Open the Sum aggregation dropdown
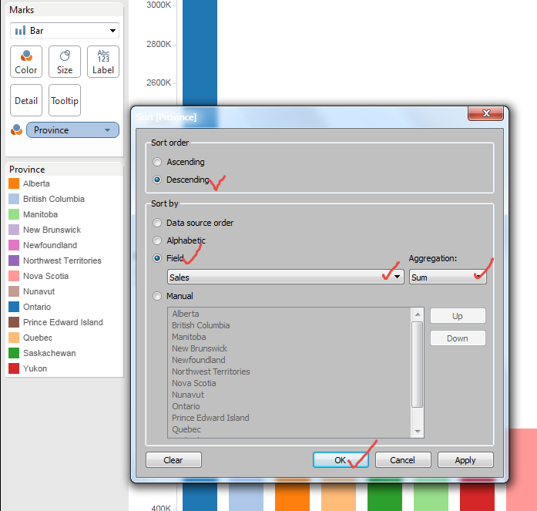537x511 pixels. pos(448,277)
